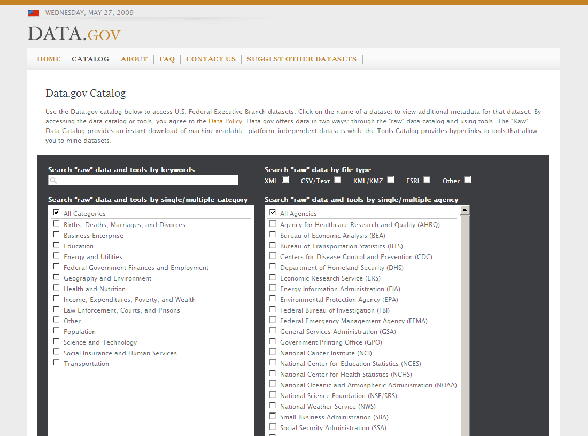Check National Oceanic and Atmospheric Administration

coord(273,384)
